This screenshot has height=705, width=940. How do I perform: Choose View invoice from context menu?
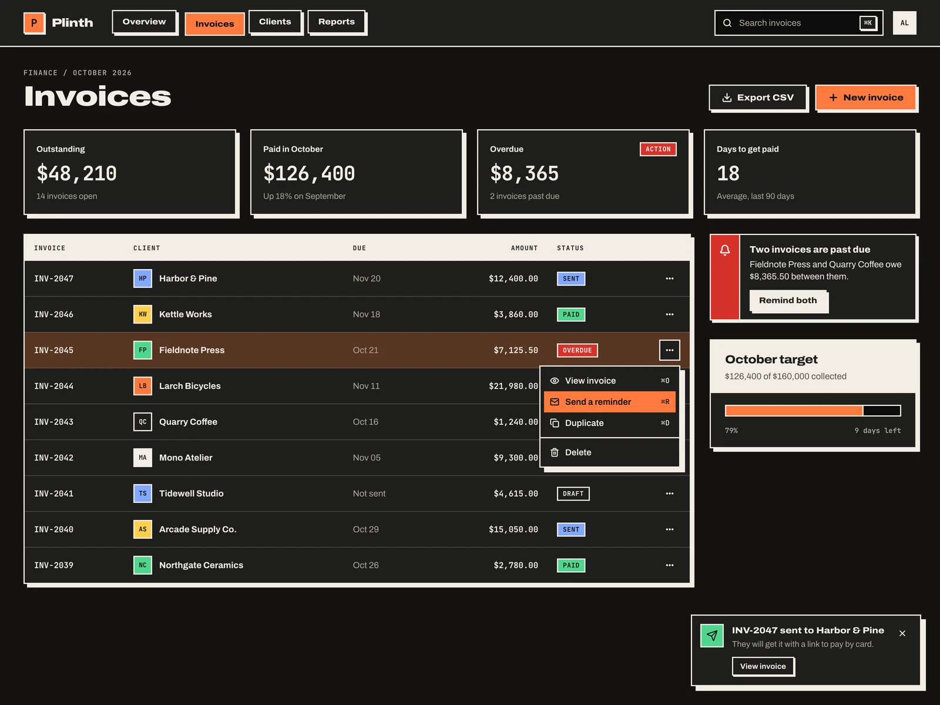[x=610, y=381]
